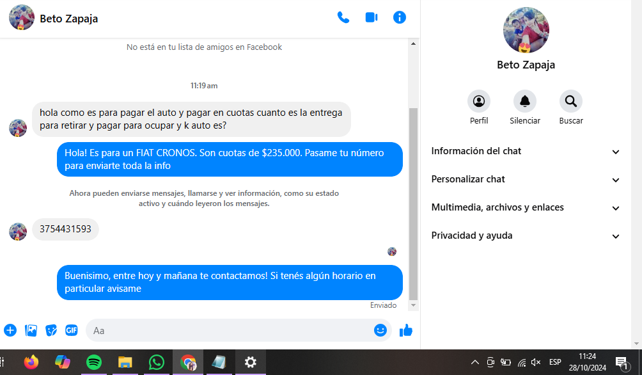Open Firefox from the taskbar
Screen dimensions: 642x375
(x=31, y=362)
